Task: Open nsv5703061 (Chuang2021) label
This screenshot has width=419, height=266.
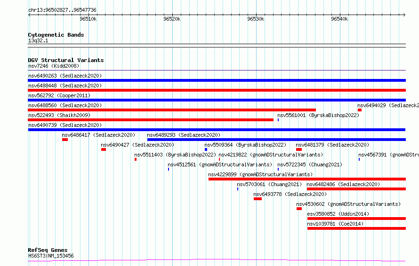Action: [269, 184]
